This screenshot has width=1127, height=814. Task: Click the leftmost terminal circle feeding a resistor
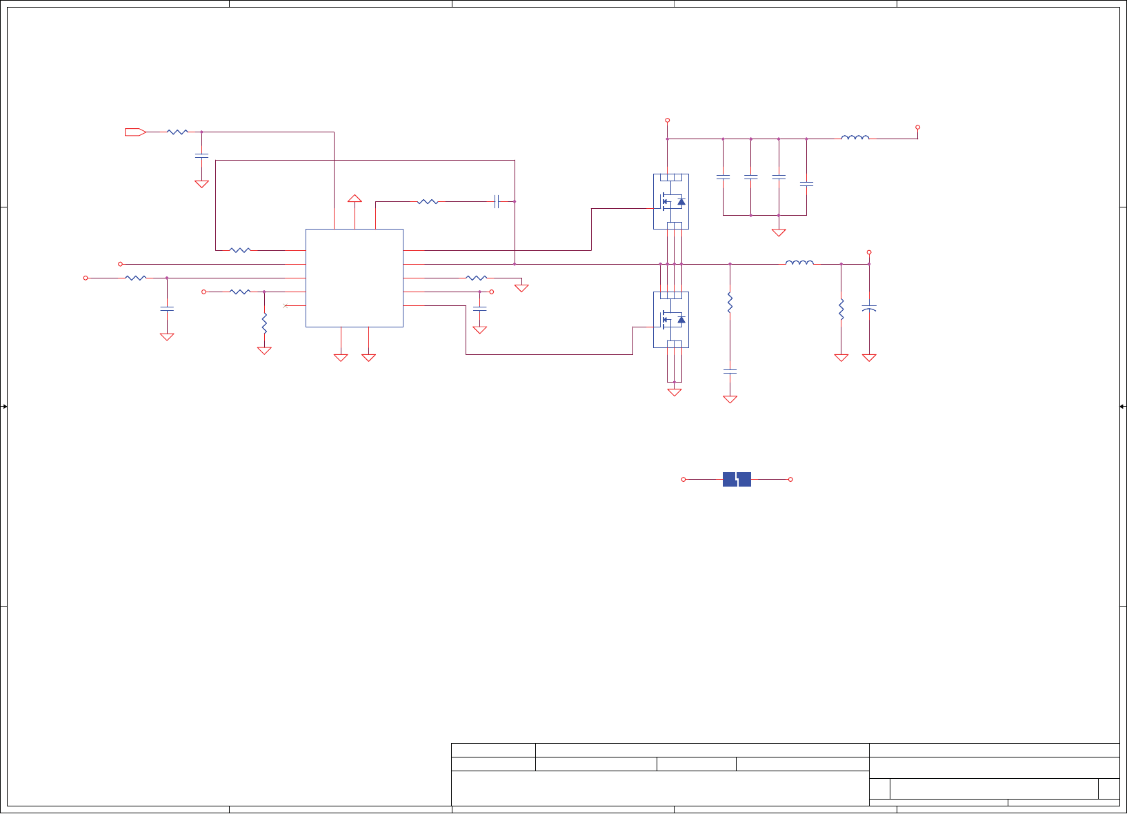[x=86, y=278]
